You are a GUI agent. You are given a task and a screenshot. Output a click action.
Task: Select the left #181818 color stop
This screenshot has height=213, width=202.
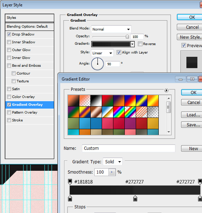[70, 198]
